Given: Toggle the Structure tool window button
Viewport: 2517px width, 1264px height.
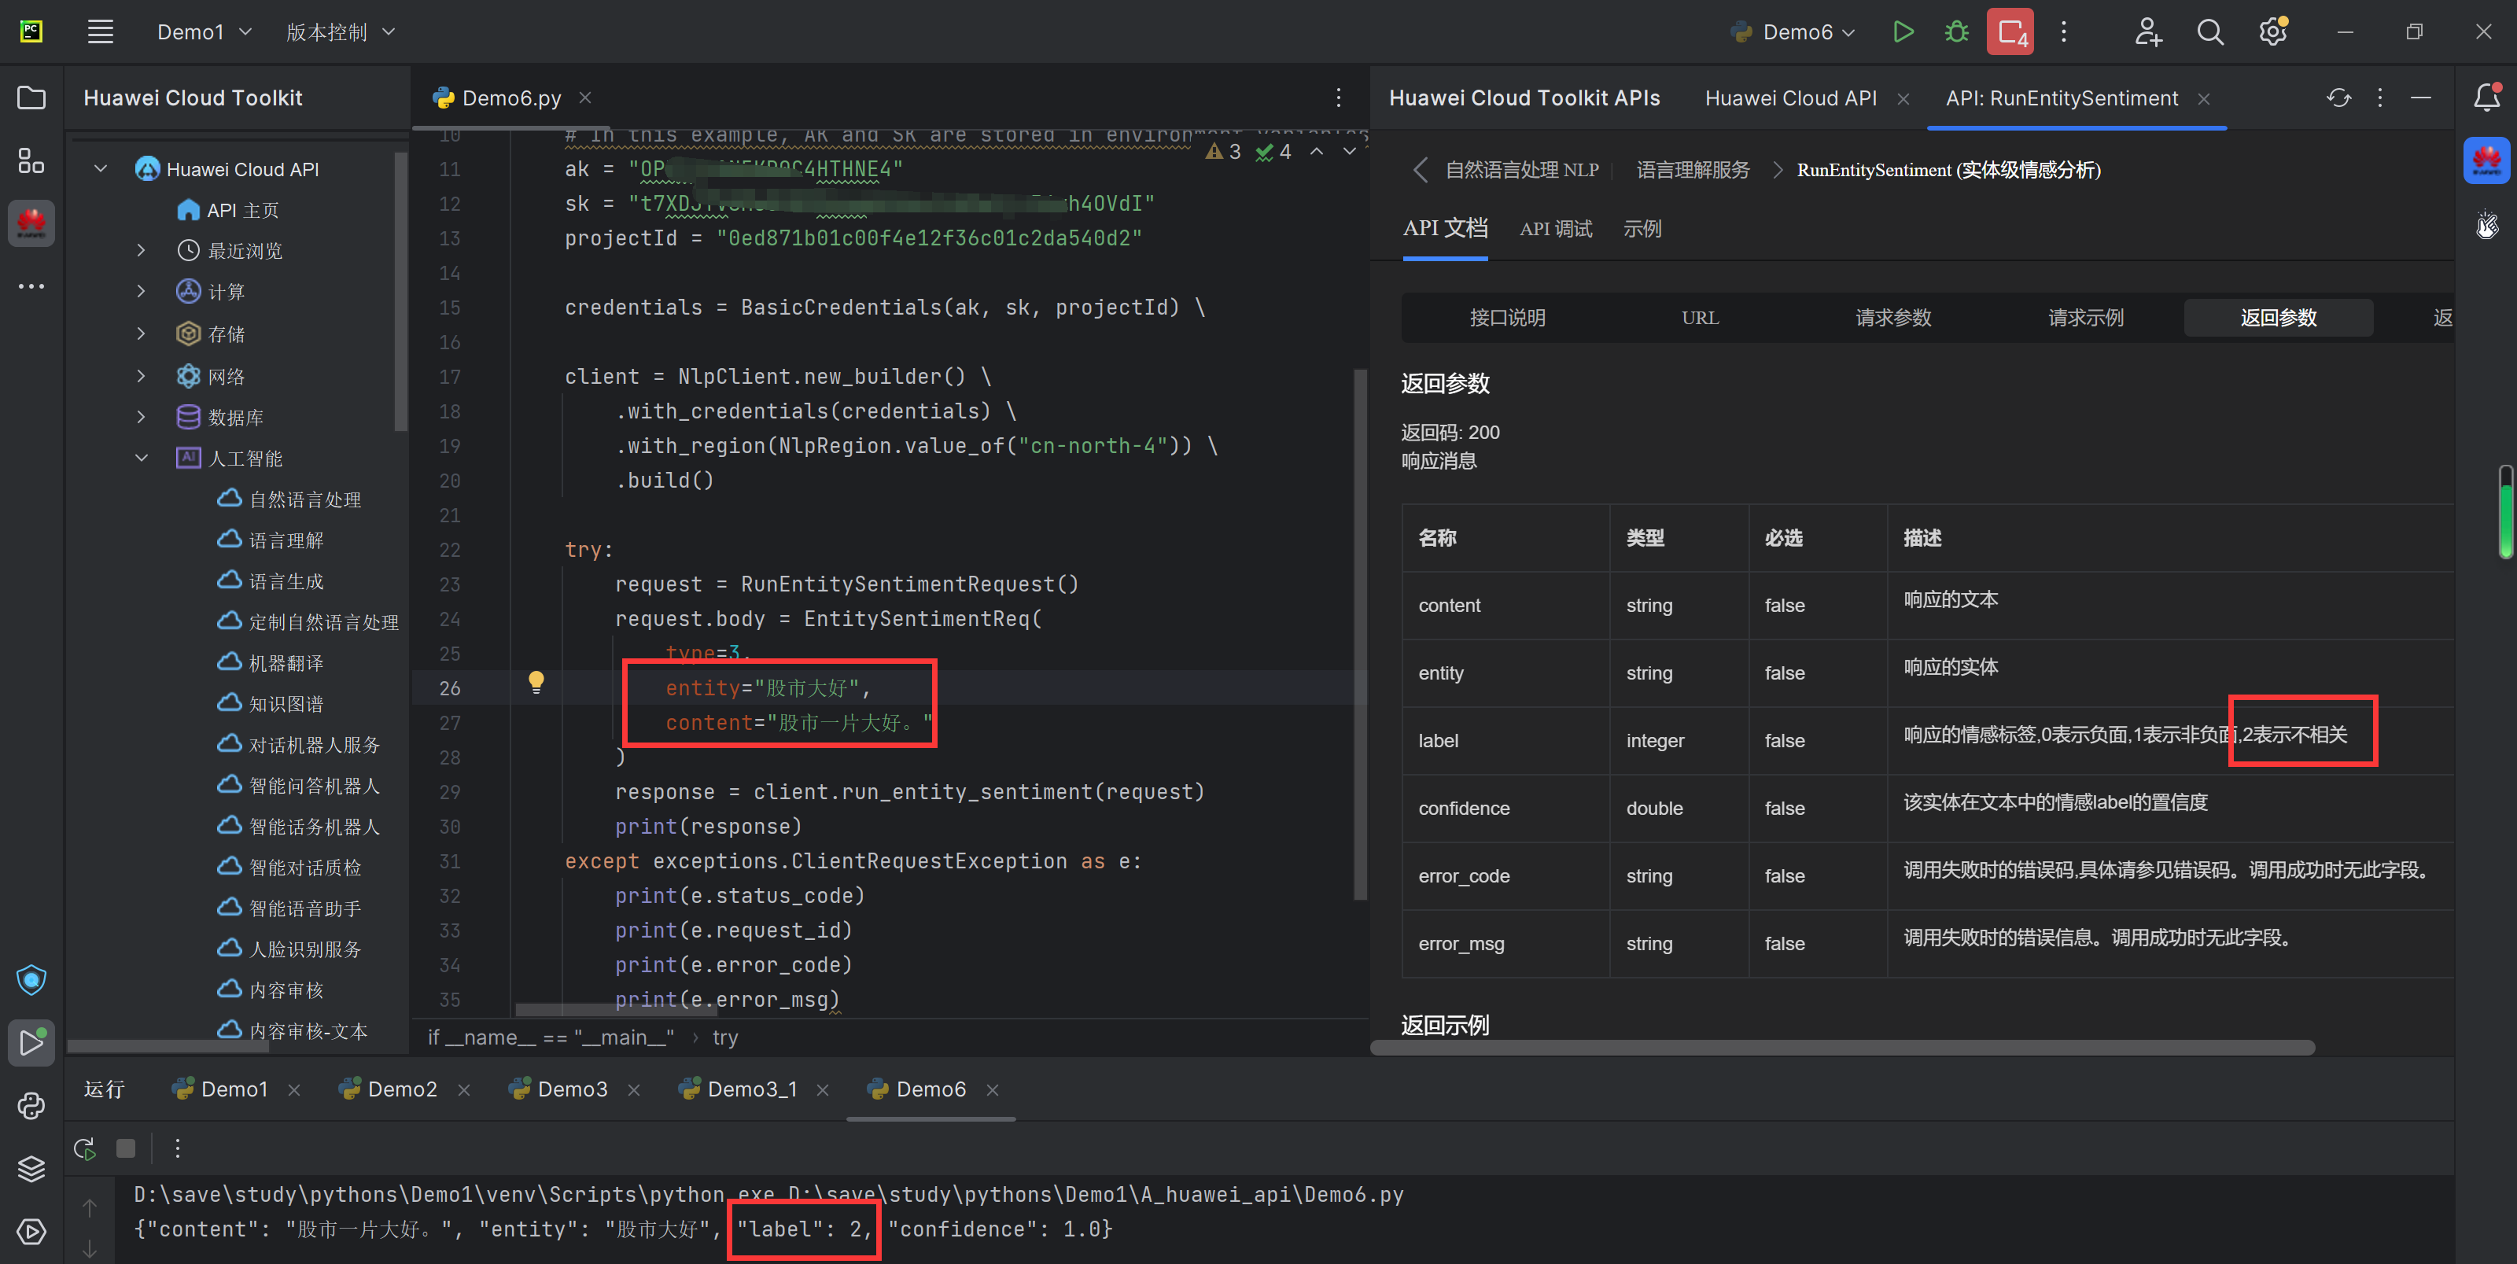Looking at the screenshot, I should click(x=31, y=160).
